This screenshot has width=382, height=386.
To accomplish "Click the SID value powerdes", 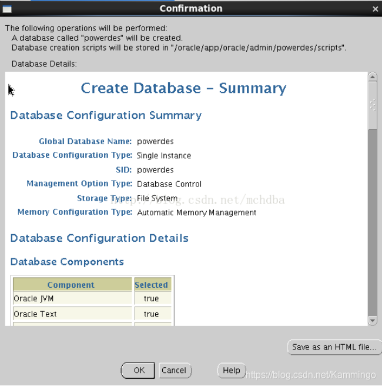I will coord(155,170).
